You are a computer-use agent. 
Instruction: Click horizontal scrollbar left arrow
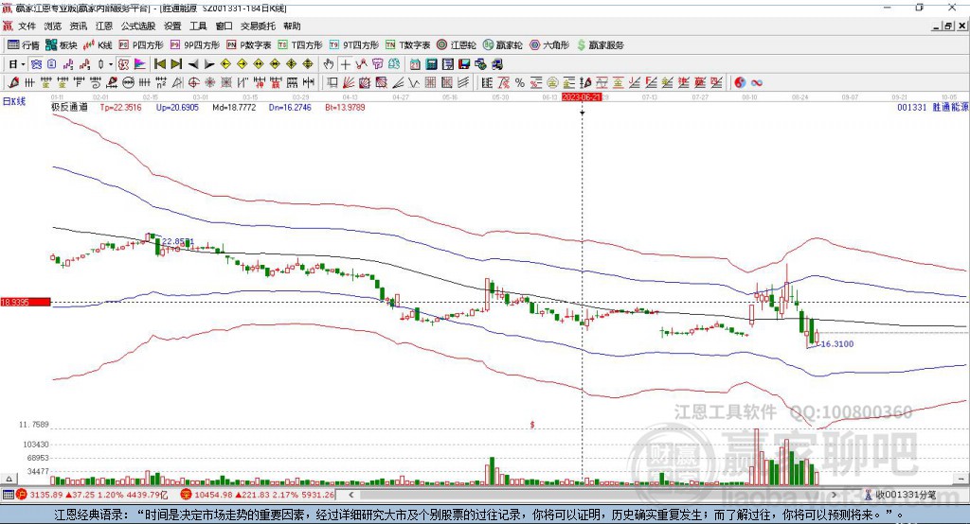click(350, 495)
